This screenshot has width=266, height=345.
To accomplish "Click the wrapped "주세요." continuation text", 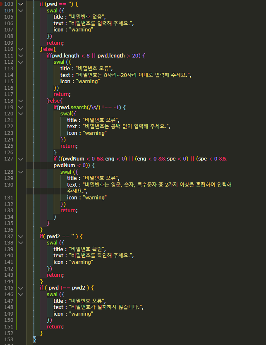I will click(77, 191).
